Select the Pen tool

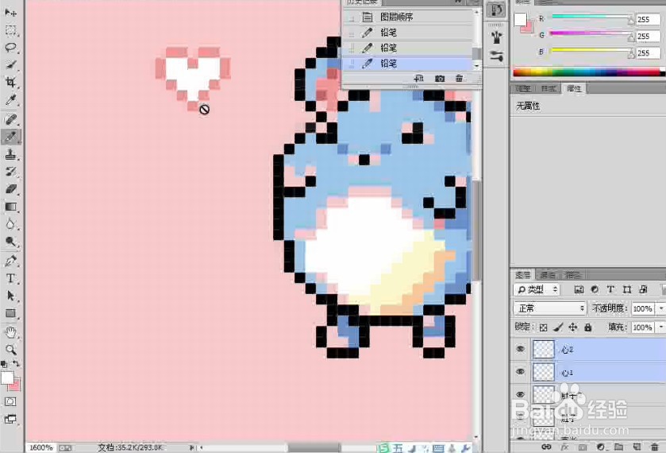pos(10,261)
